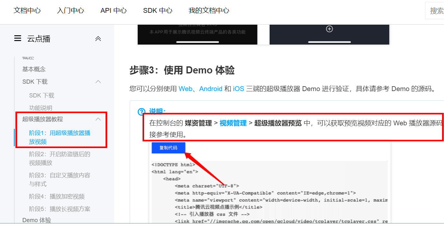The width and height of the screenshot is (444, 226).
Task: Follow the iOS demo link
Action: click(238, 89)
